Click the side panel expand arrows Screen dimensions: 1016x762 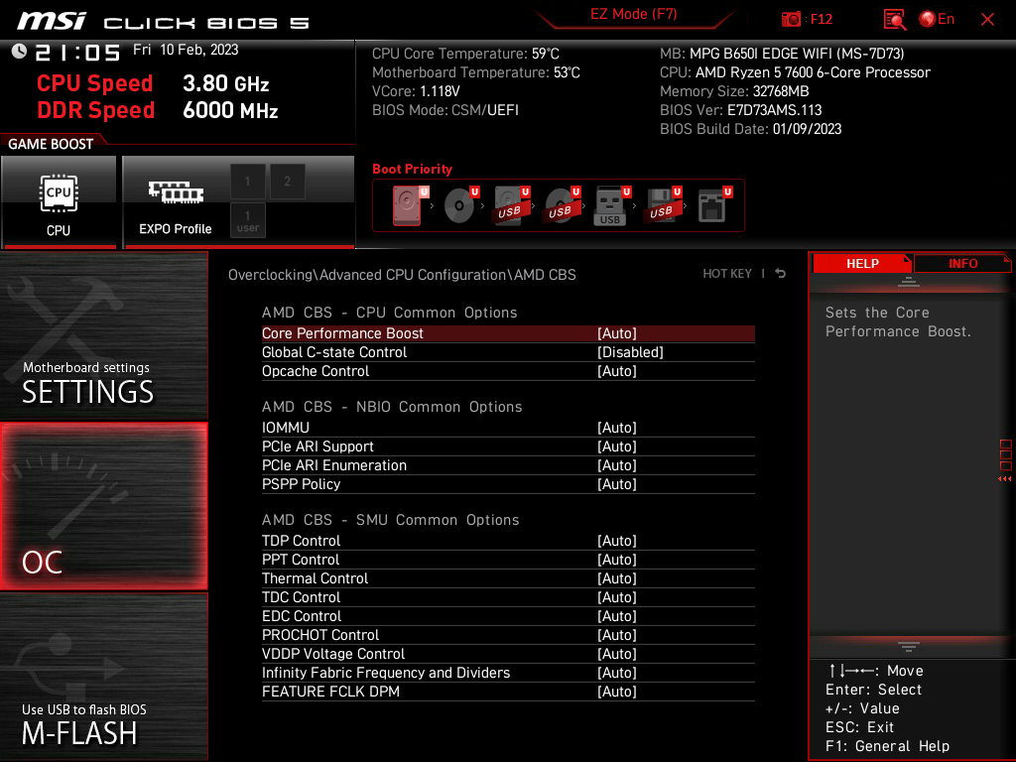tap(1004, 479)
